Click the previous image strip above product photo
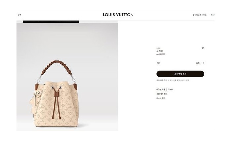Image resolution: width=231 pixels, height=141 pixels. pyautogui.click(x=51, y=22)
